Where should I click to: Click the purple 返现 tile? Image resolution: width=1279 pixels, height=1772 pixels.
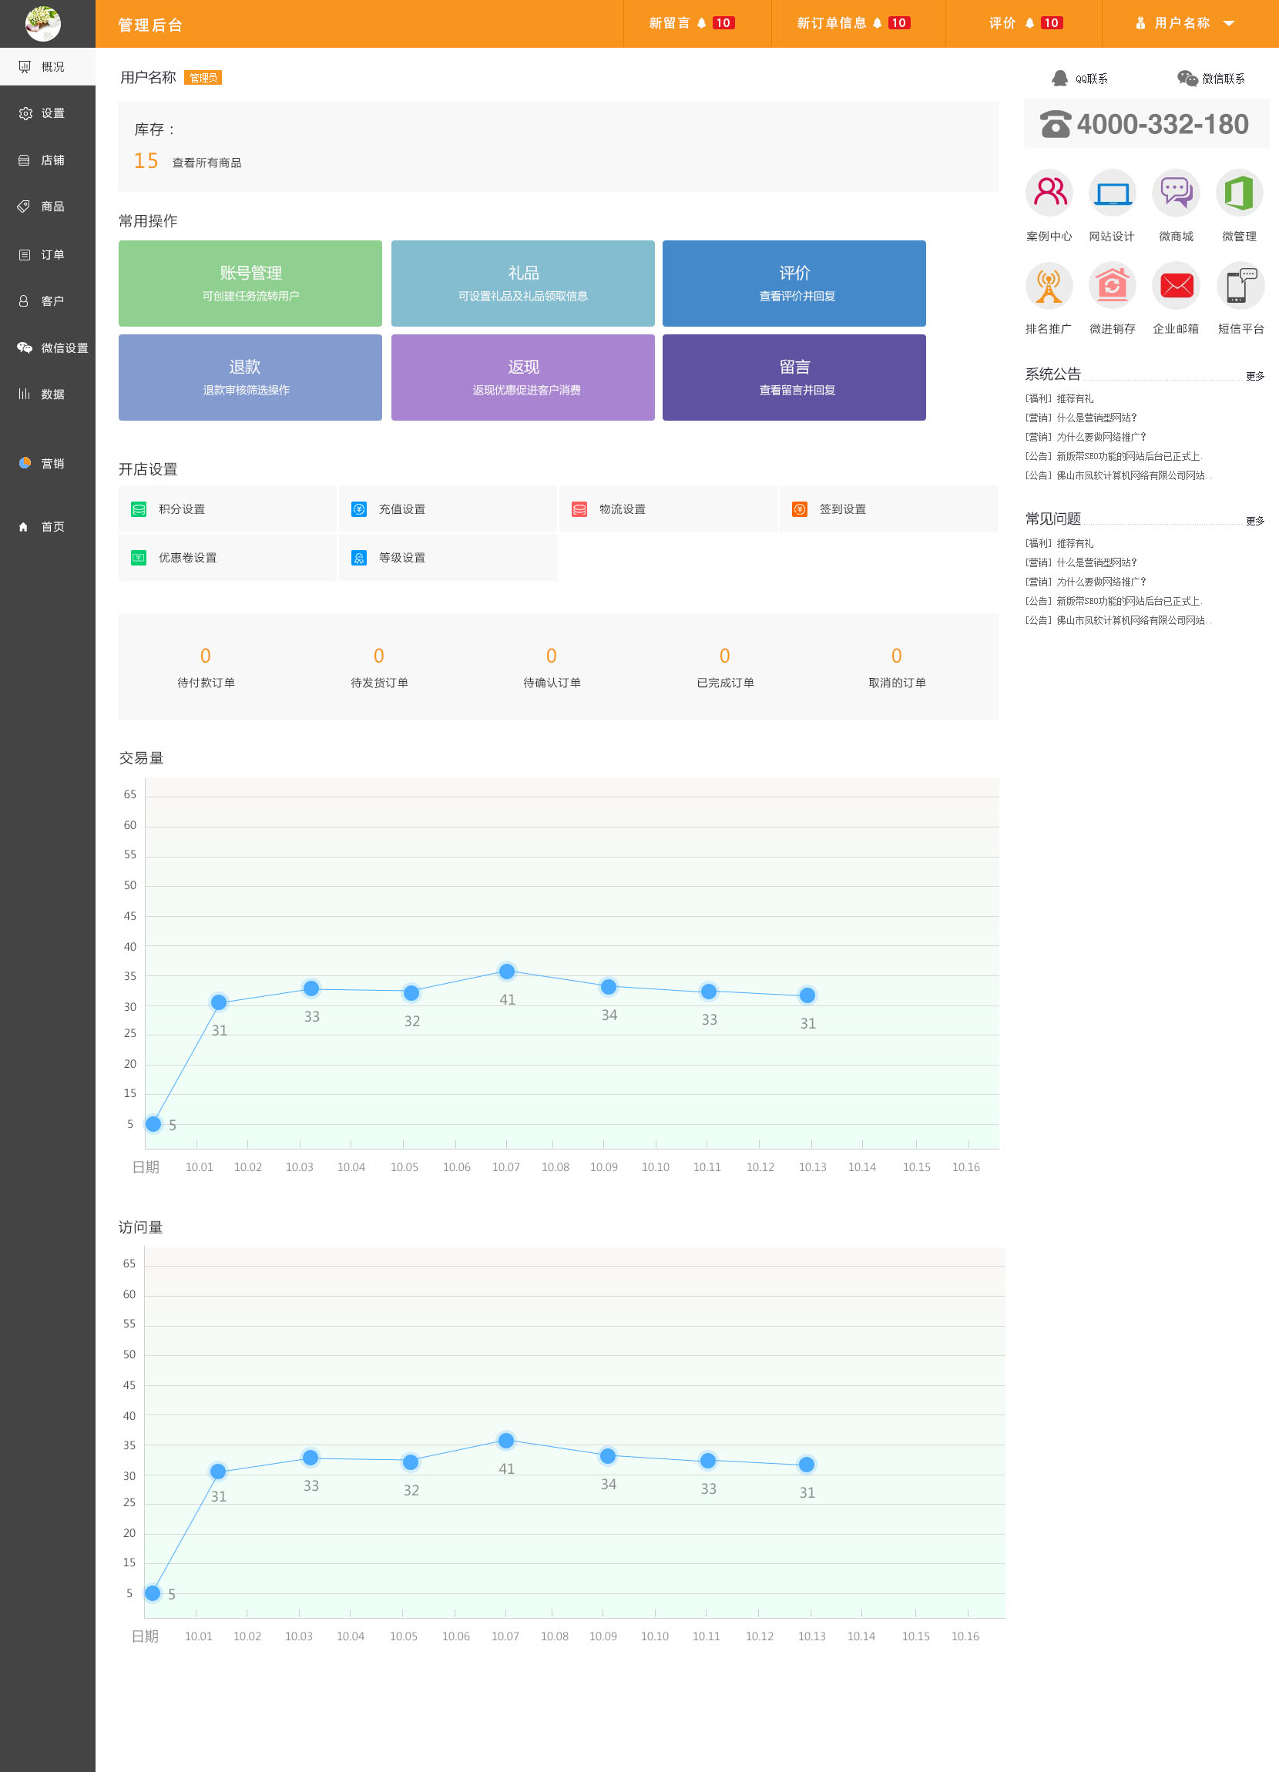(x=522, y=378)
